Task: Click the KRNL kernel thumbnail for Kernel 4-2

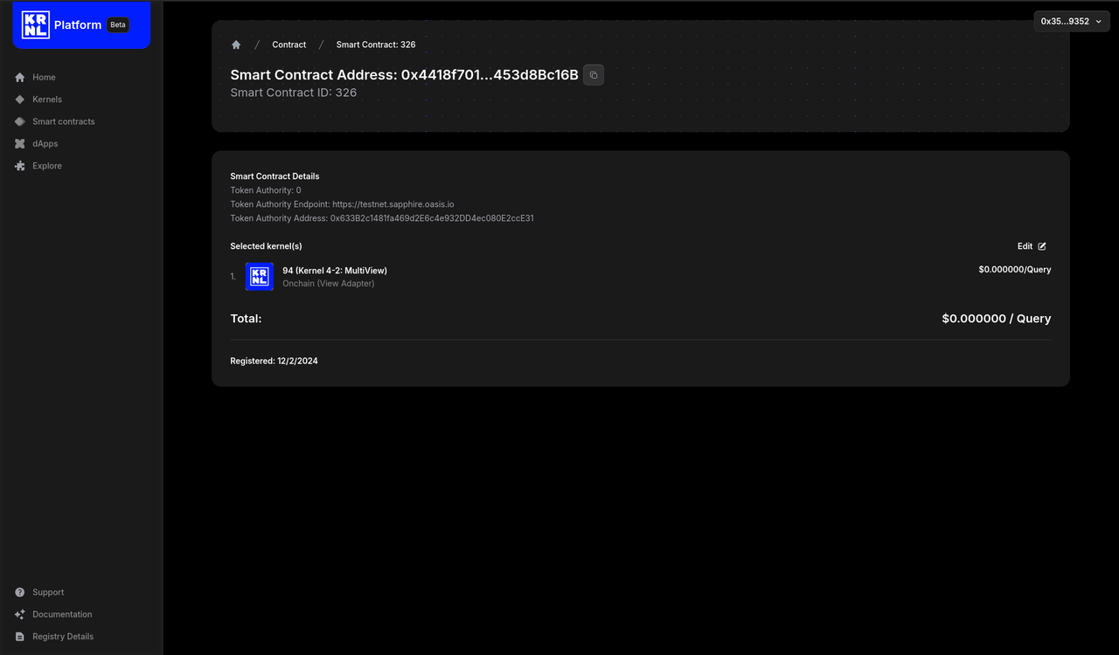Action: click(x=259, y=276)
